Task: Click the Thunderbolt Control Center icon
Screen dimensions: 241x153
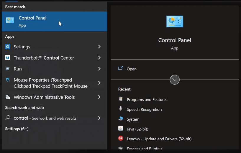Action: (8, 57)
